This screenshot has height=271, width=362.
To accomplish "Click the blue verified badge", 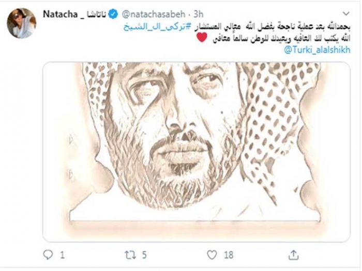I will coord(113,14).
